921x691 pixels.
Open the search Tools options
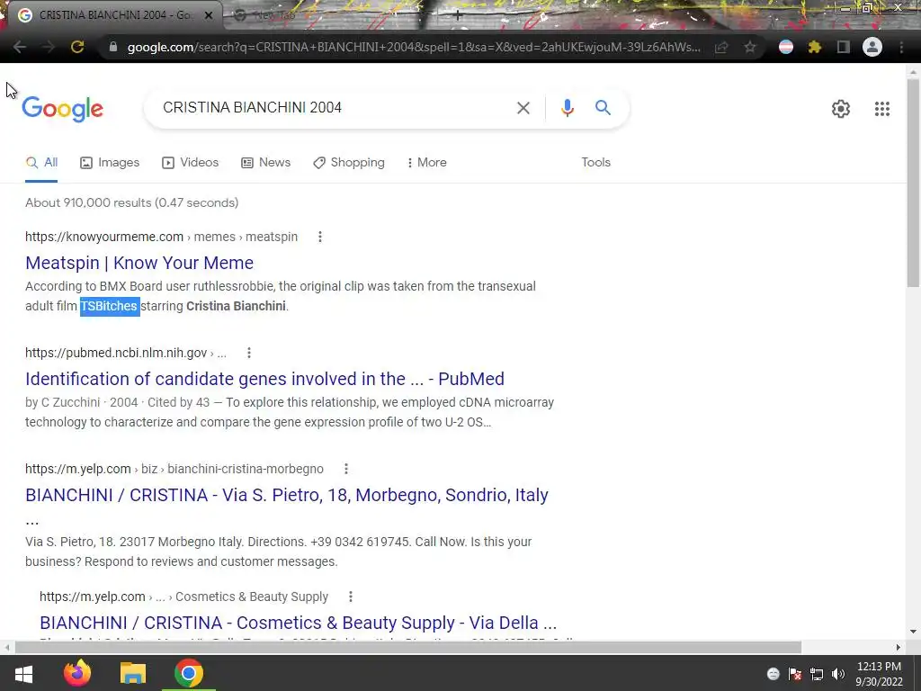click(x=595, y=162)
